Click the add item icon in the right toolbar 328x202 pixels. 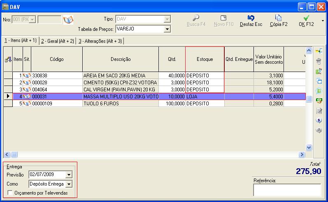[319, 51]
